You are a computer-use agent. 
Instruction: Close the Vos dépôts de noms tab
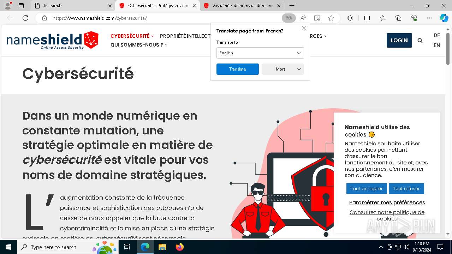pos(279,6)
